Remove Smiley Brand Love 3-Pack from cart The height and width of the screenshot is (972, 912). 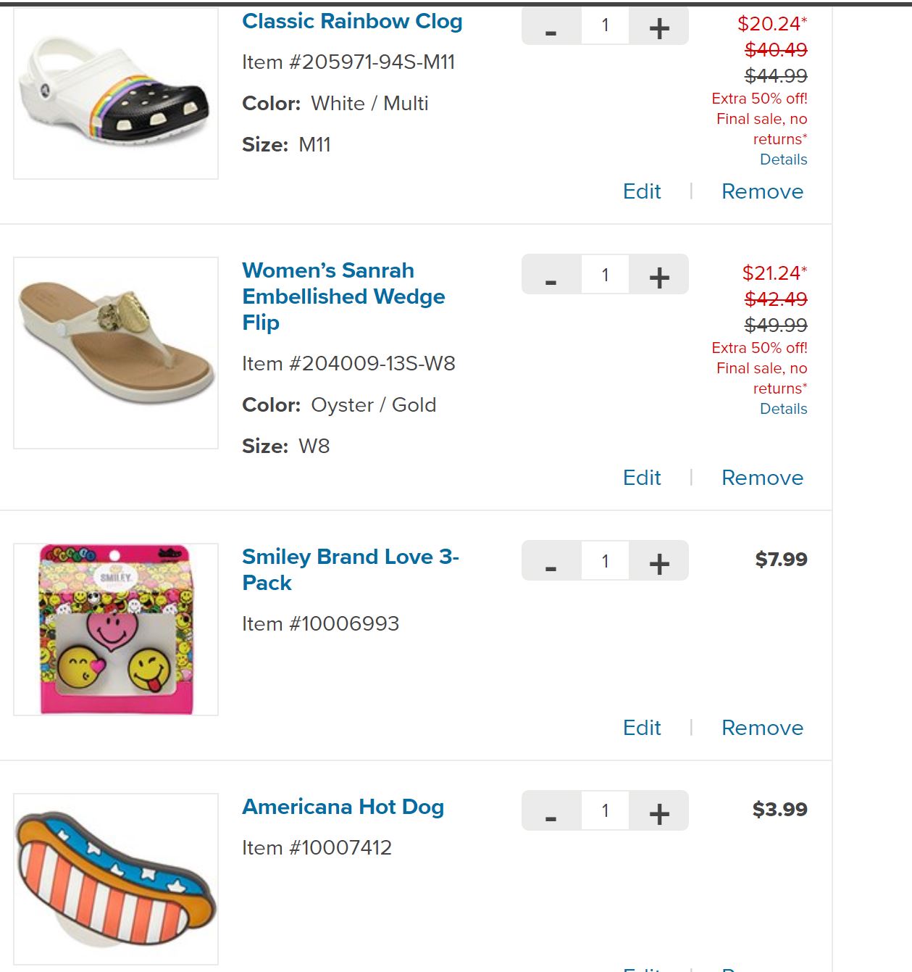(x=762, y=728)
